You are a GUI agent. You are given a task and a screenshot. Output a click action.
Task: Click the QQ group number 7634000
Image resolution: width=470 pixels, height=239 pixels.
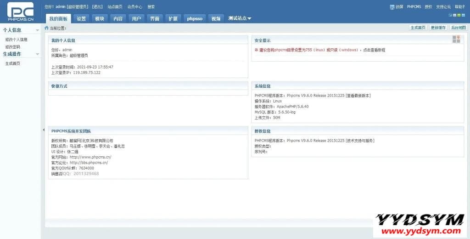(85, 168)
